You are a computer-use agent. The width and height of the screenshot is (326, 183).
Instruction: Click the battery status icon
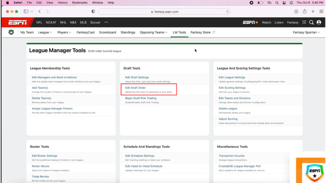(x=260, y=3)
